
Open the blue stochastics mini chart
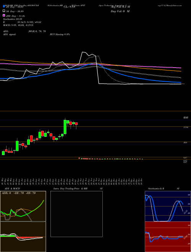click(168, 206)
